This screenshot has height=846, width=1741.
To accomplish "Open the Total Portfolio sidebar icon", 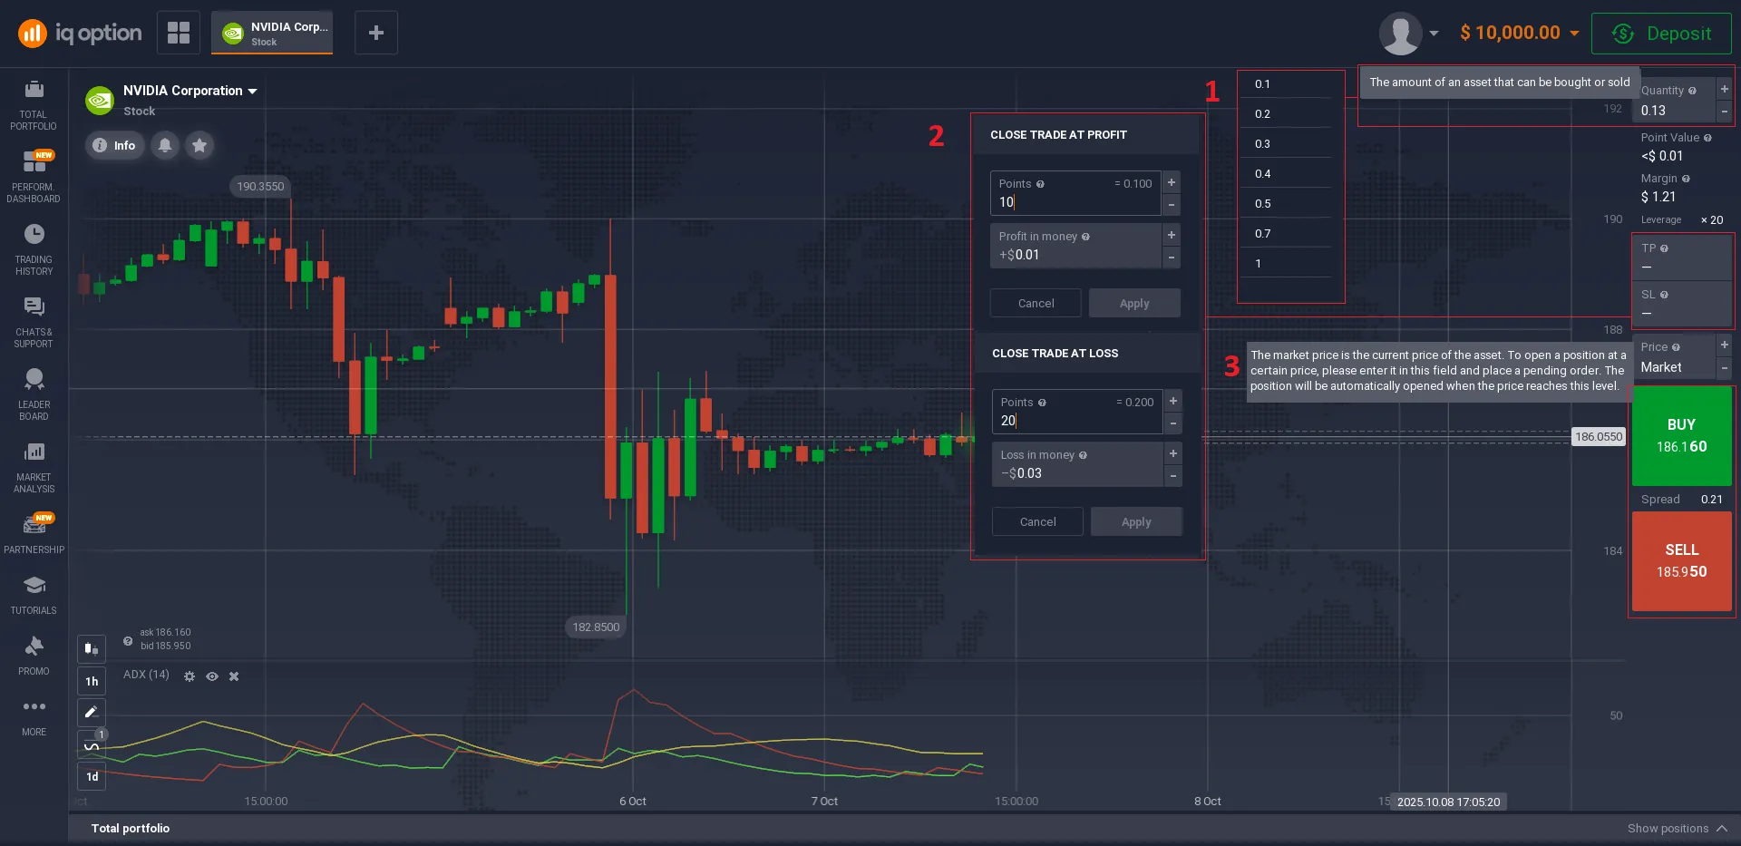I will click(x=34, y=103).
